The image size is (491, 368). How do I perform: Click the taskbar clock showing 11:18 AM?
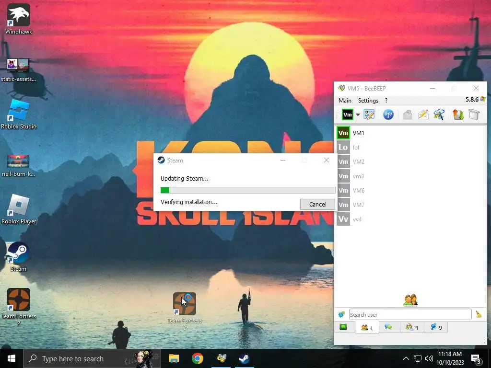click(x=450, y=358)
